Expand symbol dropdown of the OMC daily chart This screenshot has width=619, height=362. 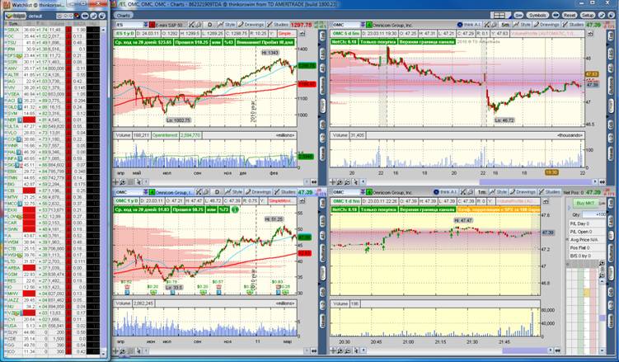(146, 192)
